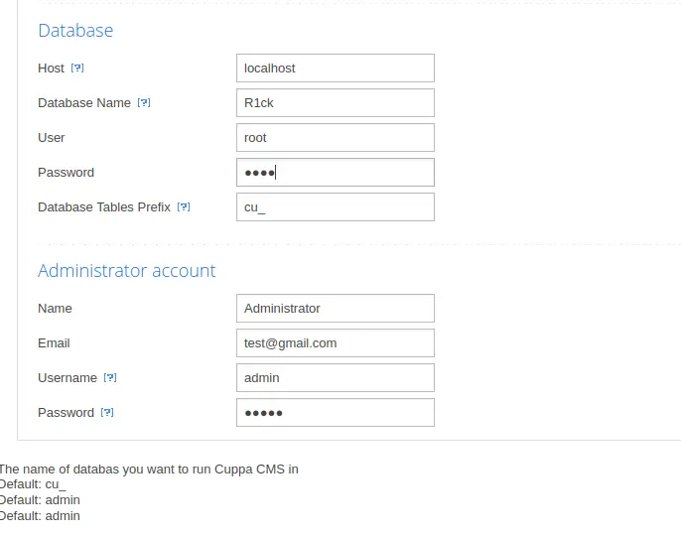Click the Cuppa CMS database hint text
The width and height of the screenshot is (681, 537).
click(x=149, y=470)
